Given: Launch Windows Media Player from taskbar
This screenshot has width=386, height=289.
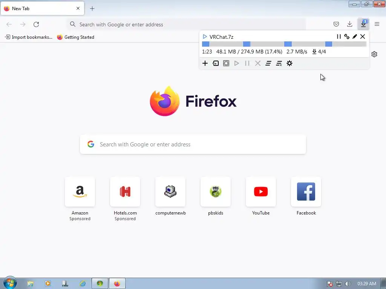Looking at the screenshot, I should [48, 284].
